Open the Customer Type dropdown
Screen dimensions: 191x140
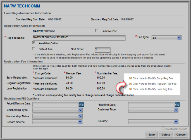pyautogui.click(x=153, y=110)
